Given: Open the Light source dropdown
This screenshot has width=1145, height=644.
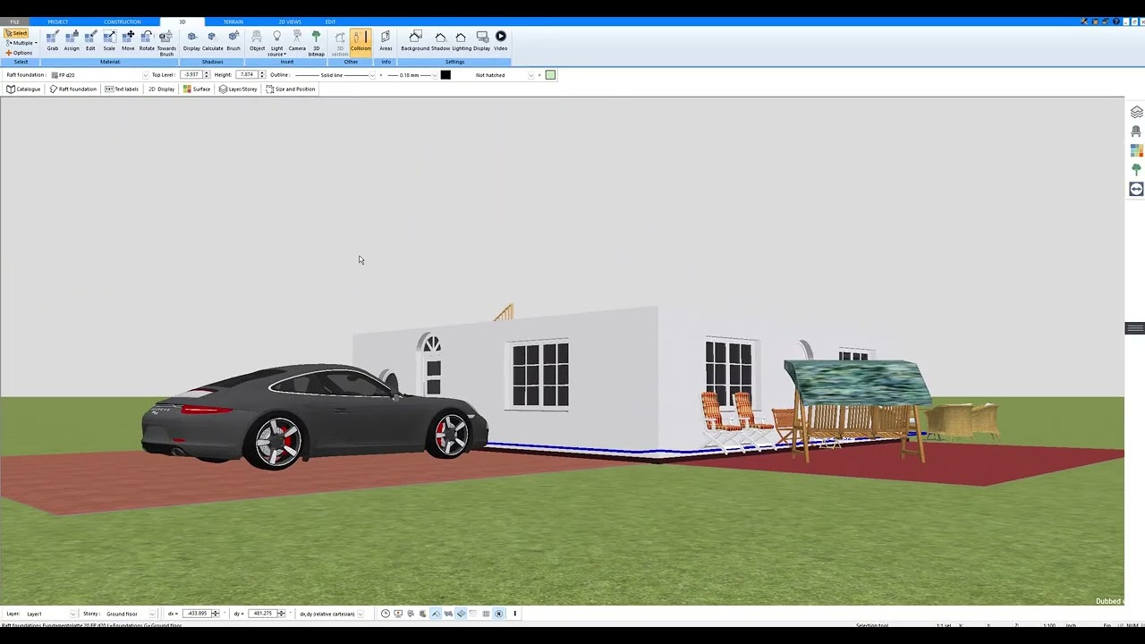Looking at the screenshot, I should [276, 43].
